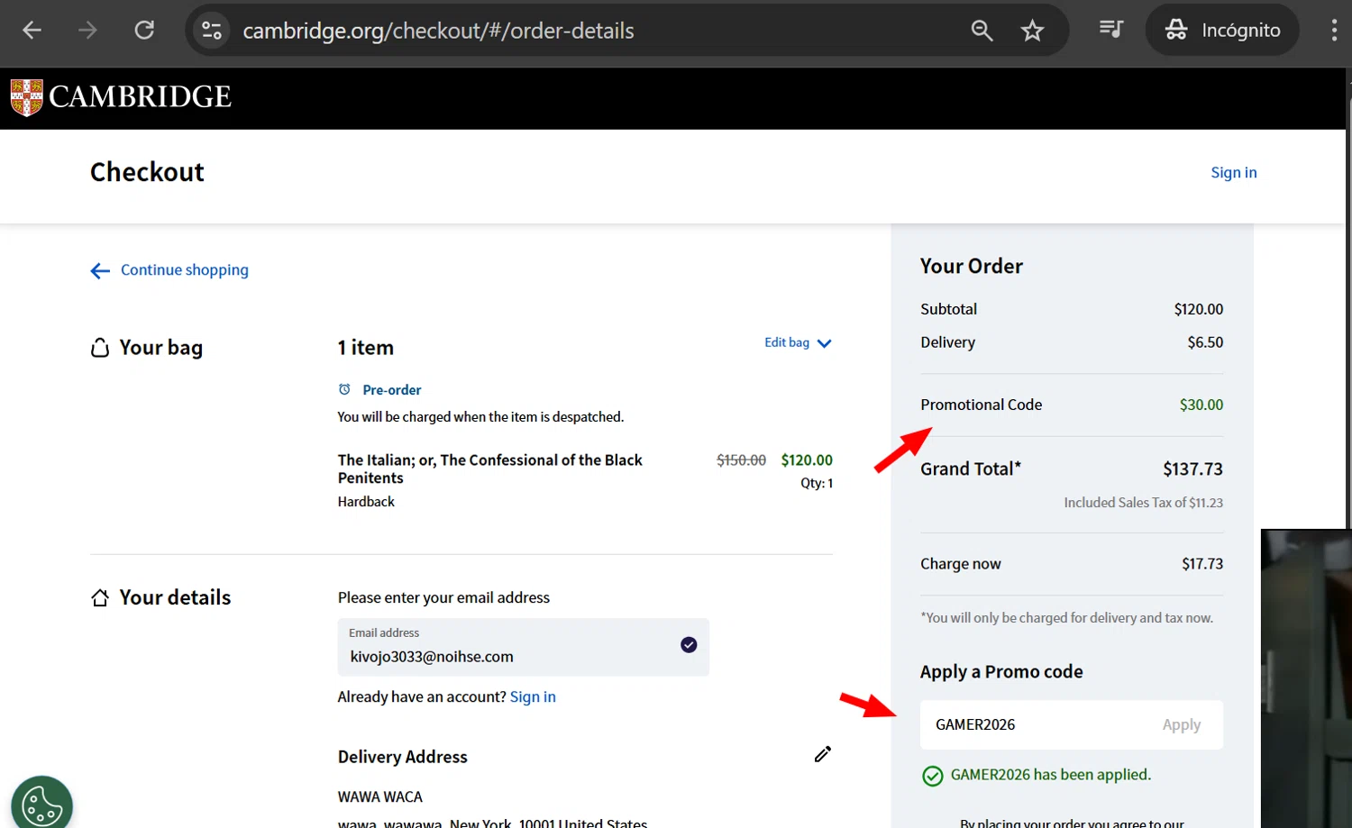Click the green promo applied check icon
1352x828 pixels.
point(933,776)
